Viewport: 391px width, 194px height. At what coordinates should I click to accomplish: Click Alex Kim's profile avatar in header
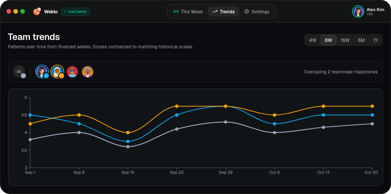click(358, 11)
